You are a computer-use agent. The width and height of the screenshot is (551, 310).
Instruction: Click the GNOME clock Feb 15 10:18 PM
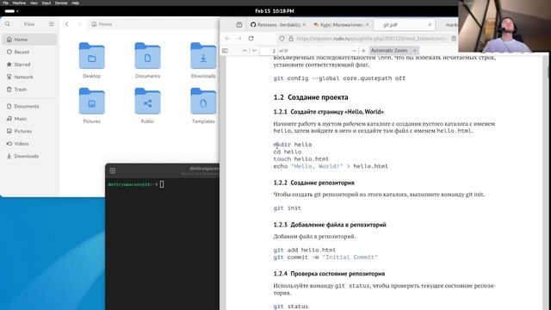pyautogui.click(x=275, y=11)
